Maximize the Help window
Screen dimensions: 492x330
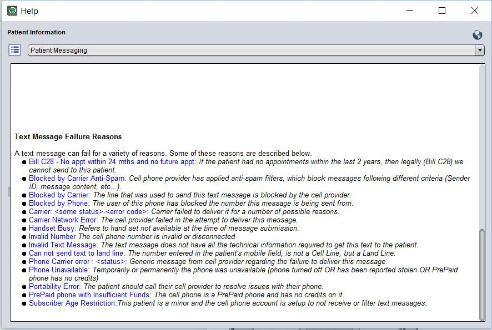click(x=442, y=11)
